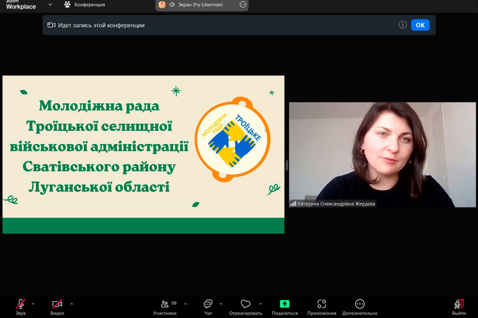Select Катерина Олександрівна Жердєва's video tile
This screenshot has height=318, width=478.
(382, 154)
